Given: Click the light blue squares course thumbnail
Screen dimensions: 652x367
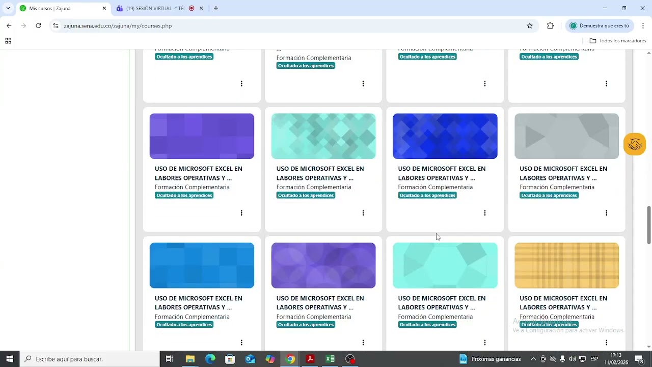Looking at the screenshot, I should pyautogui.click(x=202, y=266).
